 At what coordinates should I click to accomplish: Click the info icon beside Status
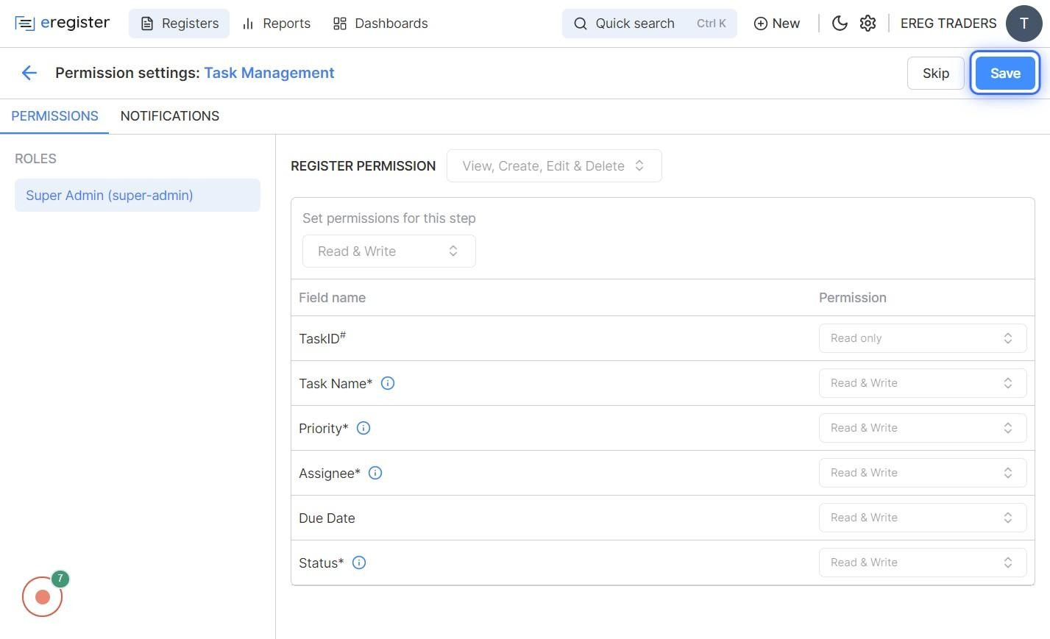(x=359, y=563)
